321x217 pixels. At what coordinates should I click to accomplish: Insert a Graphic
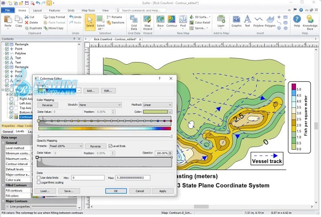point(236,21)
